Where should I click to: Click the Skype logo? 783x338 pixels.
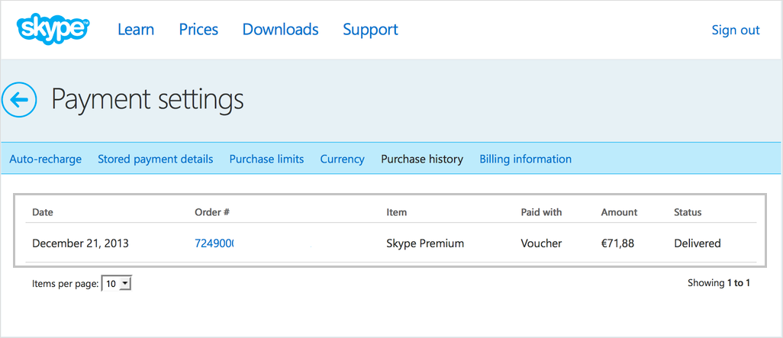tap(53, 29)
